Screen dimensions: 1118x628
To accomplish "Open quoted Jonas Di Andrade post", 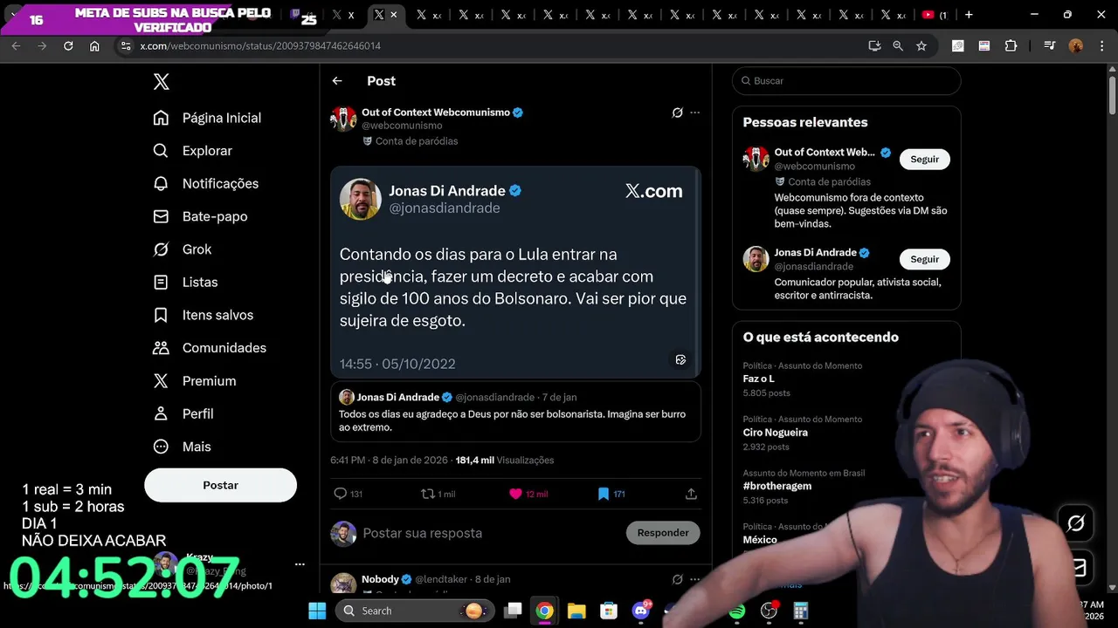I will [x=515, y=412].
